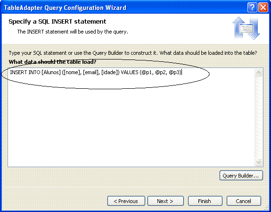The image size is (271, 212).
Task: Cancel the query configuration wizard
Action: (244, 201)
